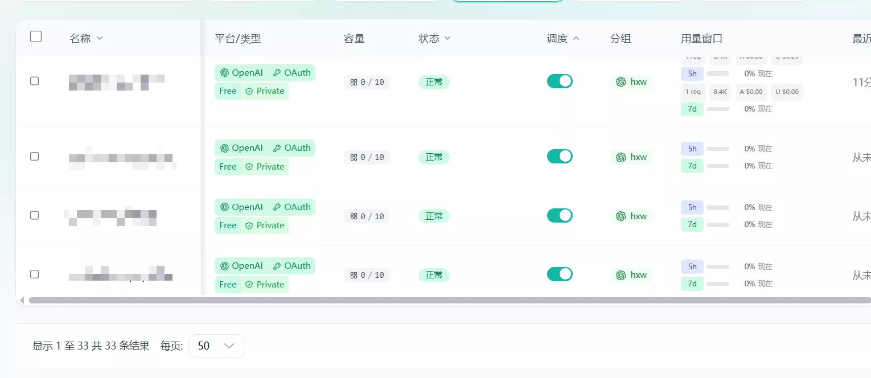The width and height of the screenshot is (871, 378).
Task: Click the 正常 status badge in the first row
Action: click(434, 82)
